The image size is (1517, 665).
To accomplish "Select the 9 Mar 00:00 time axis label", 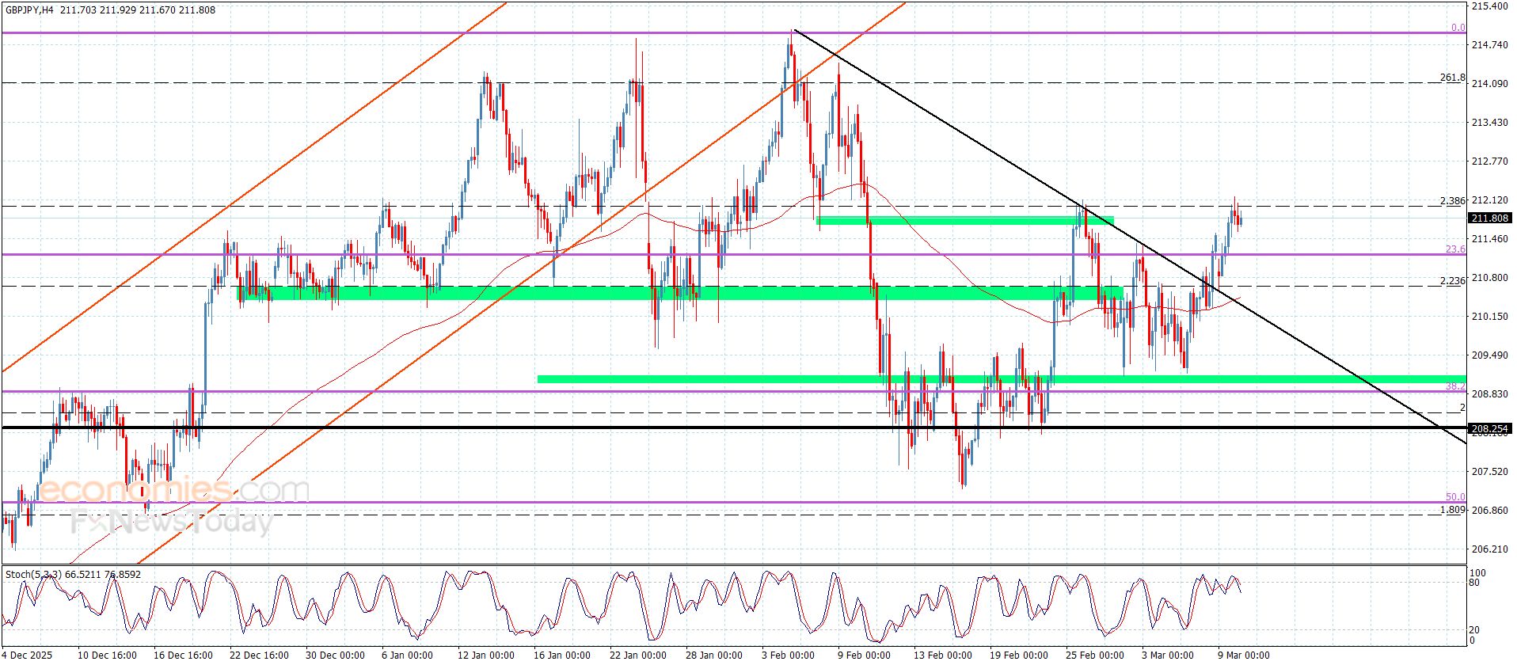I will point(1243,655).
